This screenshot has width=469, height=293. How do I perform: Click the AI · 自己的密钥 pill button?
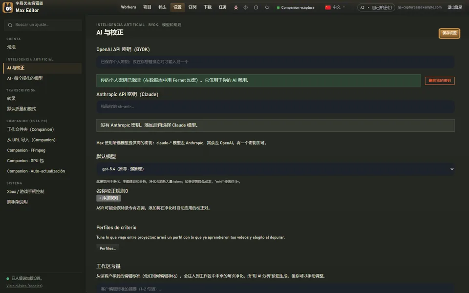coord(376,7)
